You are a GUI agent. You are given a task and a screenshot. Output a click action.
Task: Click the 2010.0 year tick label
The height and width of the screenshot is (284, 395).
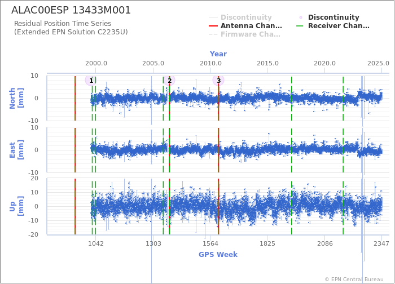pos(210,63)
